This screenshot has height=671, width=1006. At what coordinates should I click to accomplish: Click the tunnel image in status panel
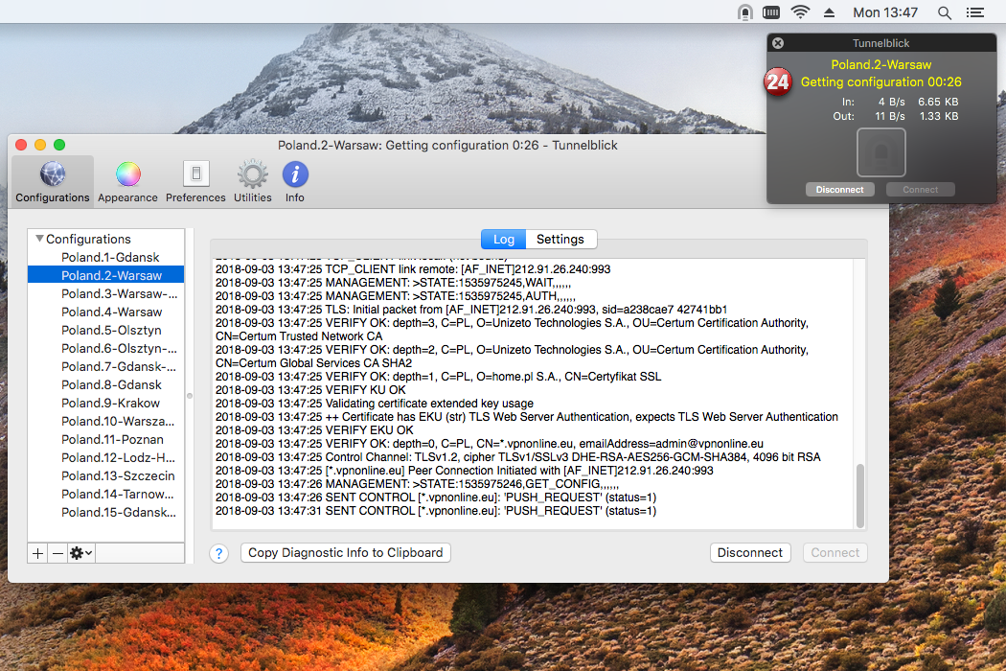coord(880,152)
